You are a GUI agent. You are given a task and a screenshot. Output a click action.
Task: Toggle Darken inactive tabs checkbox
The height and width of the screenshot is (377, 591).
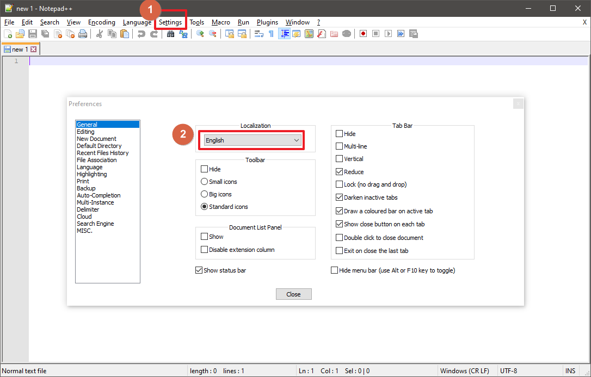tap(339, 197)
